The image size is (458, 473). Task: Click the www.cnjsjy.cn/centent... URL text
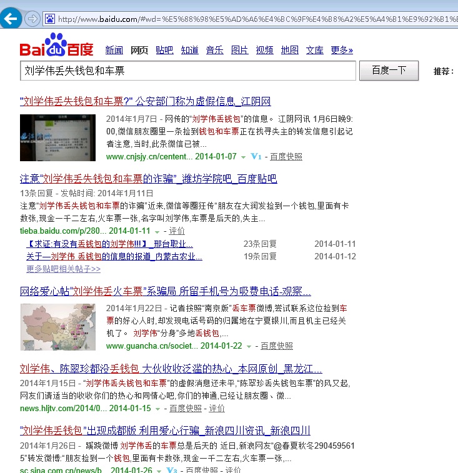149,157
